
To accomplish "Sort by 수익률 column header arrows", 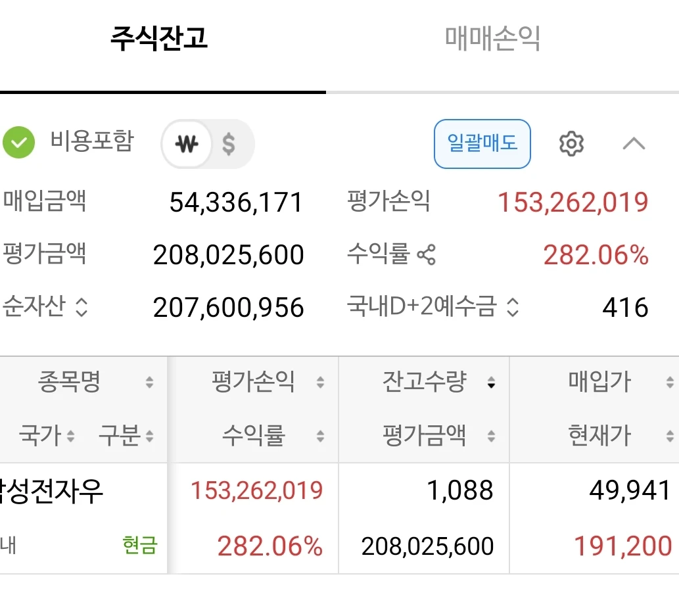I will click(320, 436).
